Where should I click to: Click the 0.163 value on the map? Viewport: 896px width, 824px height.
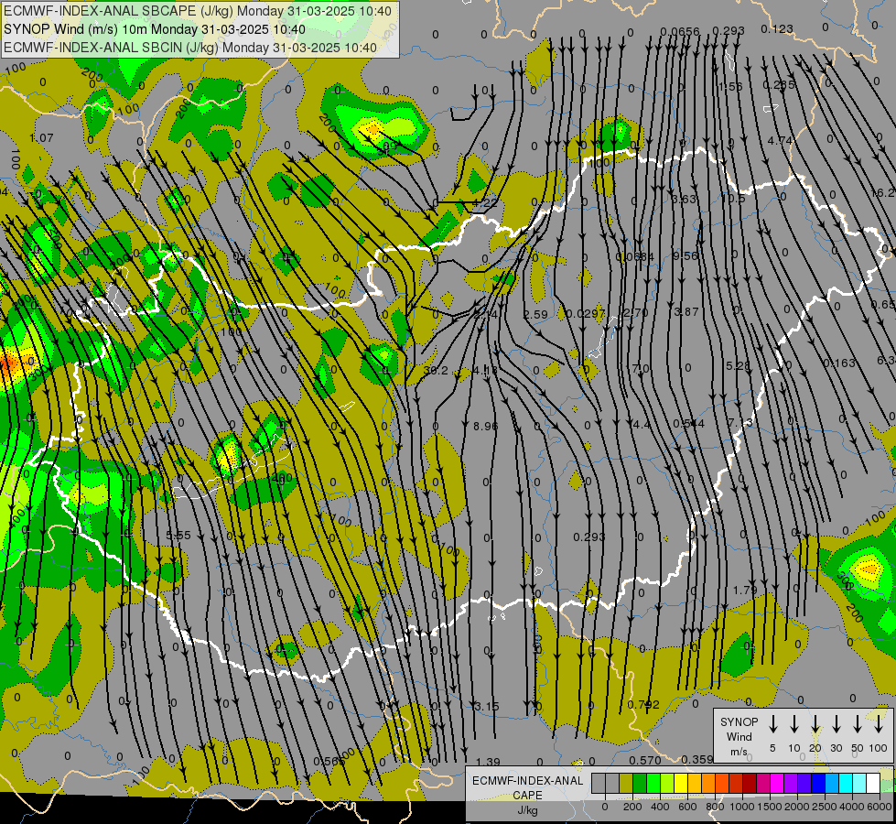pyautogui.click(x=839, y=363)
